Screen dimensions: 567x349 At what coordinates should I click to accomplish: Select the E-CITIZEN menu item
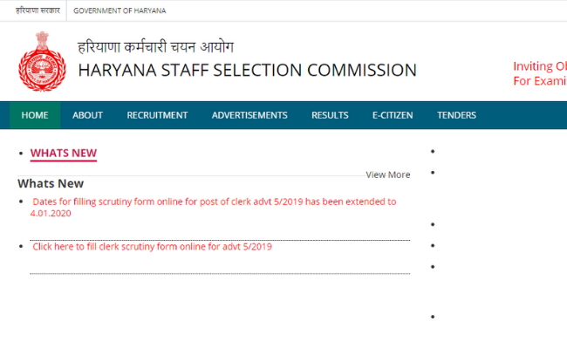pyautogui.click(x=393, y=115)
